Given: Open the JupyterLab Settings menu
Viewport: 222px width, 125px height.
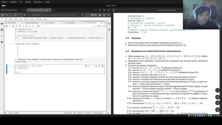Looking at the screenshot, I should pos(39,19).
